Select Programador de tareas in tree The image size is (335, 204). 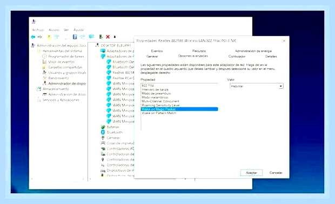pos(66,57)
